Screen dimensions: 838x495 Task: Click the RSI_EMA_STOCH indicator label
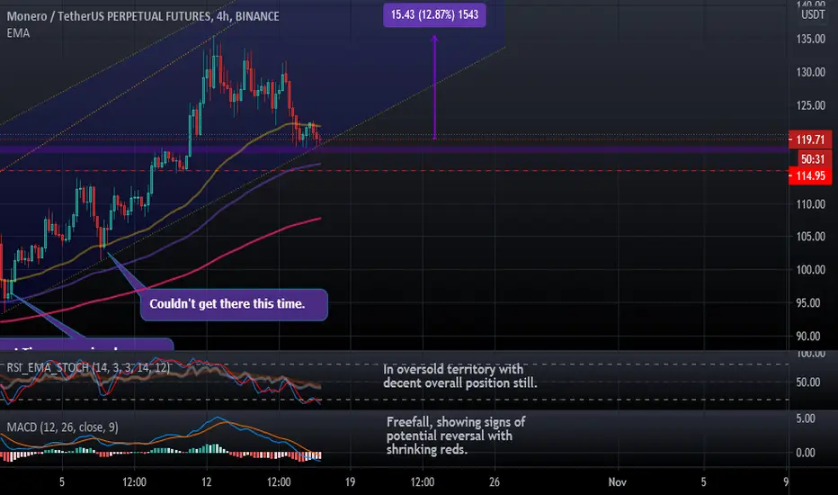pyautogui.click(x=88, y=367)
